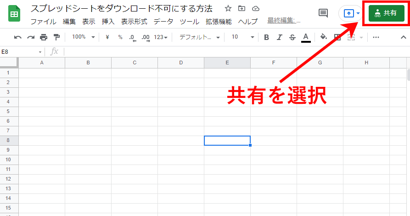
Task: Open the 拡張機能 menu
Action: 219,22
